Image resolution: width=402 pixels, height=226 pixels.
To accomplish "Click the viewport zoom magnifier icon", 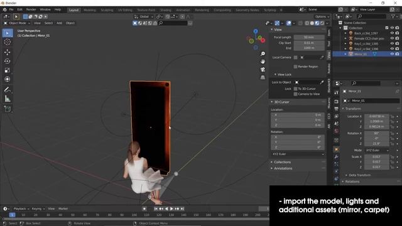I will tap(263, 53).
